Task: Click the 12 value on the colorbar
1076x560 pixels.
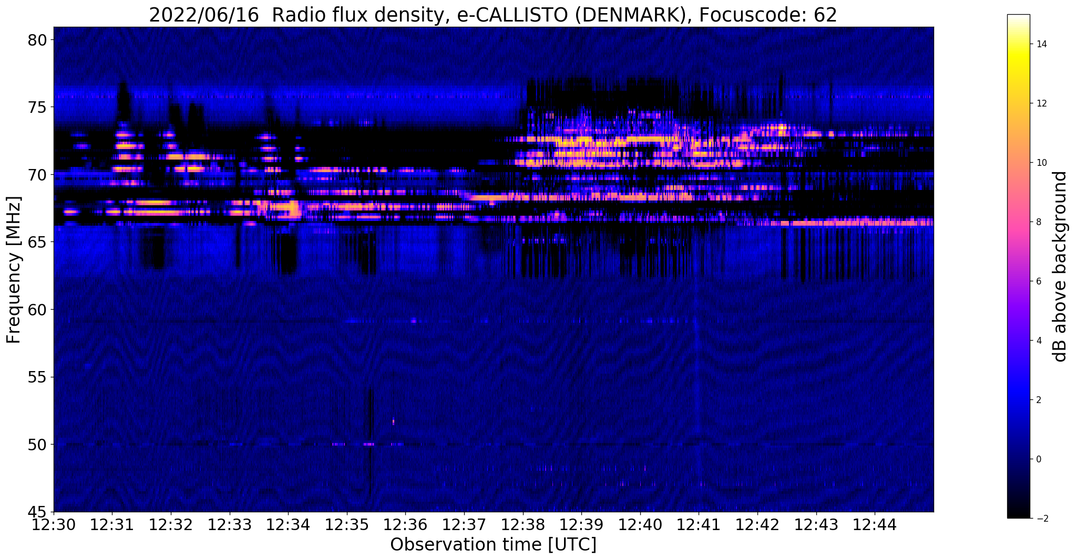Action: 1040,103
